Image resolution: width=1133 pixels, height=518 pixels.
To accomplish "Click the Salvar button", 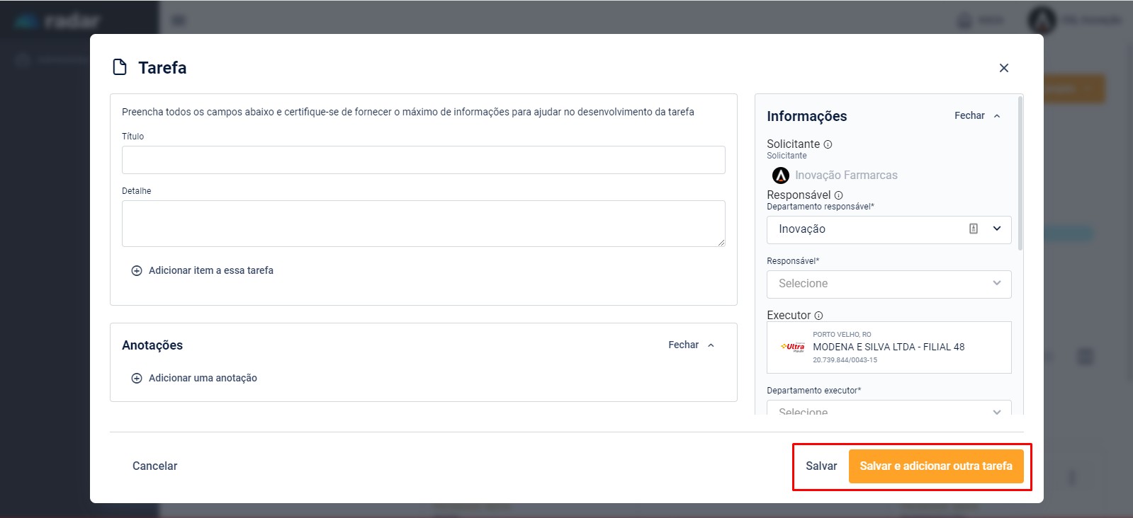I will click(x=821, y=466).
